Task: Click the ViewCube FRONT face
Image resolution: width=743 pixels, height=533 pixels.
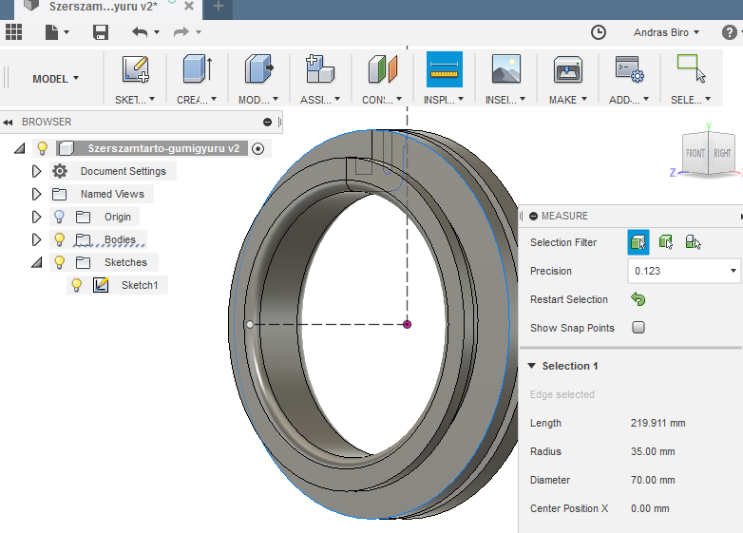Action: pos(695,154)
